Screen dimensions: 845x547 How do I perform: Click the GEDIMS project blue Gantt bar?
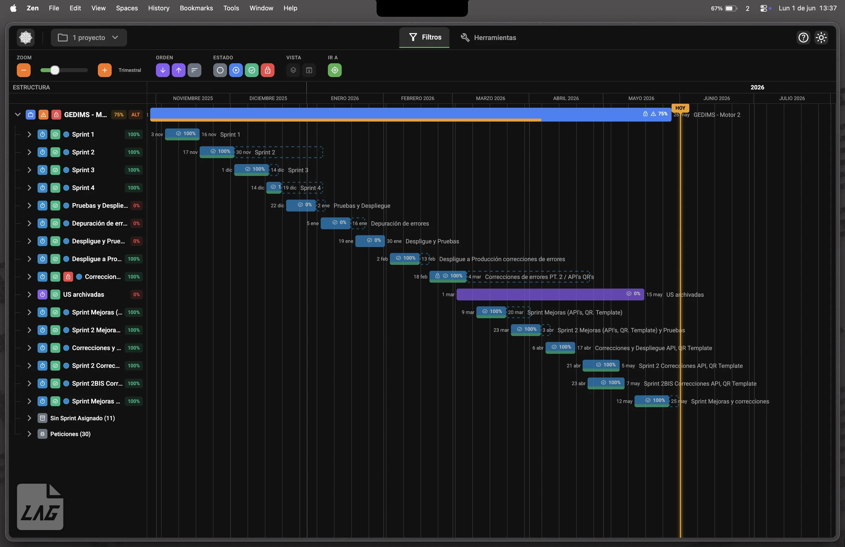point(411,114)
